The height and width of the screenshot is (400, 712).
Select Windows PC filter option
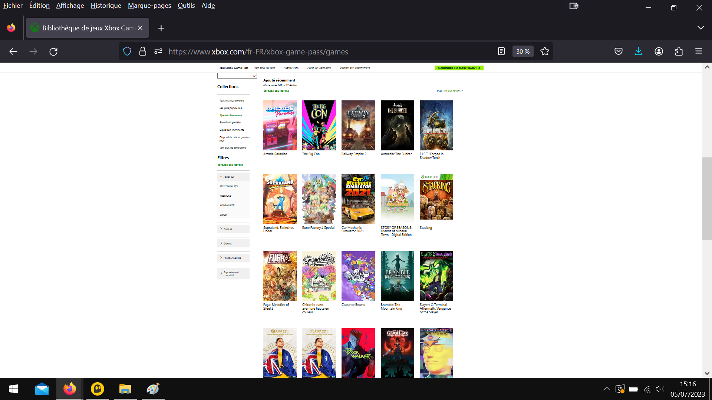coord(227,205)
